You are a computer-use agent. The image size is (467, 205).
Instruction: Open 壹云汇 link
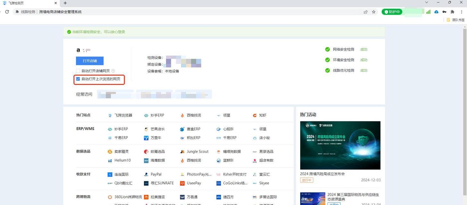point(261,175)
